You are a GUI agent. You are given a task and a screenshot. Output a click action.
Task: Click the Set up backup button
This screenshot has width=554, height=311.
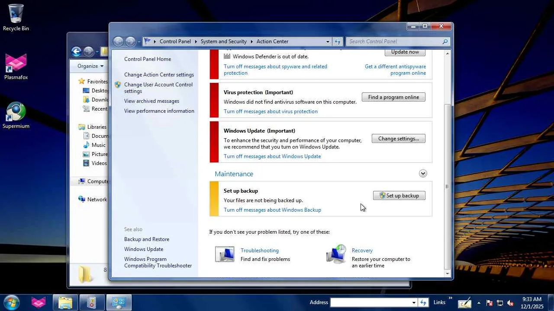coord(399,196)
